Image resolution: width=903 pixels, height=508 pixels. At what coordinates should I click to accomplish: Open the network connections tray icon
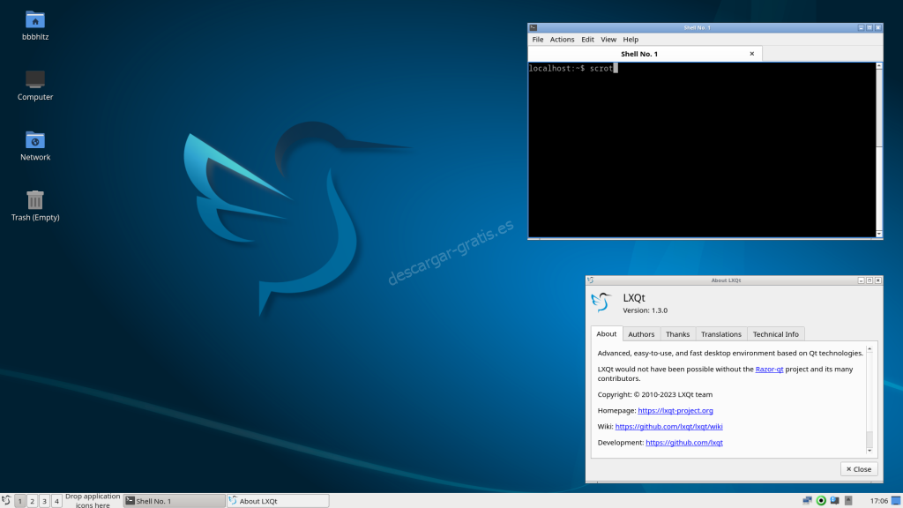[x=808, y=501]
